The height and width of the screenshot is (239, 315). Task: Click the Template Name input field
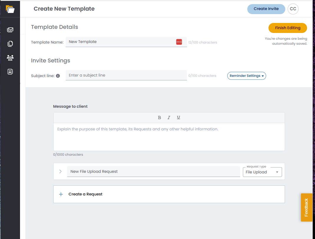coord(121,42)
